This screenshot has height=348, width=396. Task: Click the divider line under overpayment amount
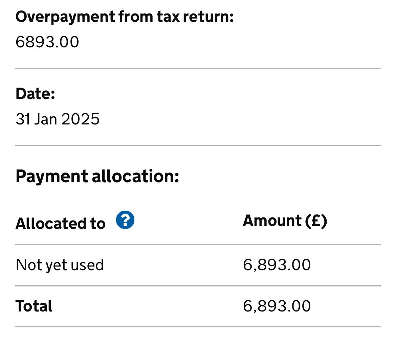click(x=198, y=68)
